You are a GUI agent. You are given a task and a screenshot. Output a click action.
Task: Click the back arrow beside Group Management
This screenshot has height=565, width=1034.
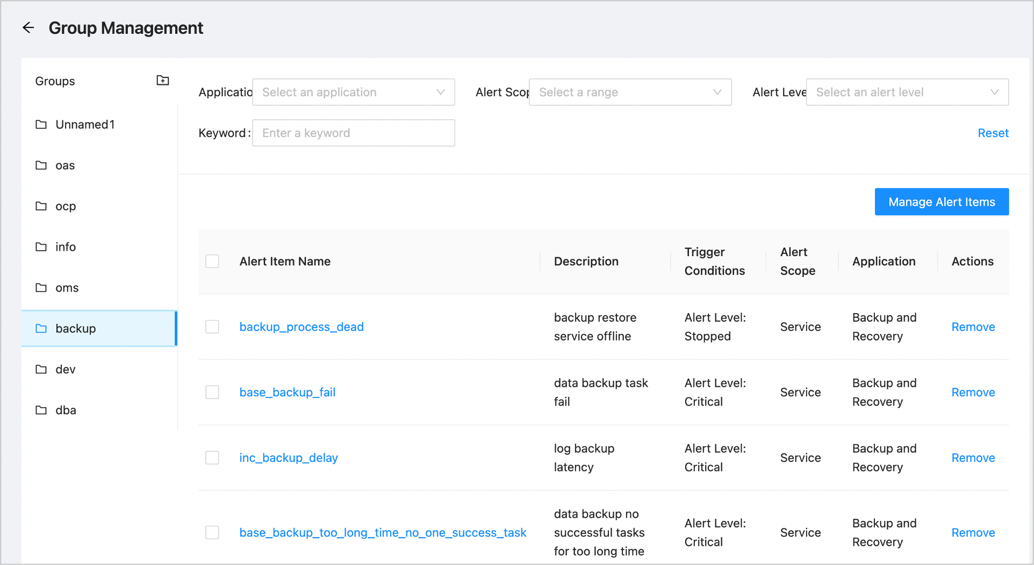pyautogui.click(x=28, y=28)
